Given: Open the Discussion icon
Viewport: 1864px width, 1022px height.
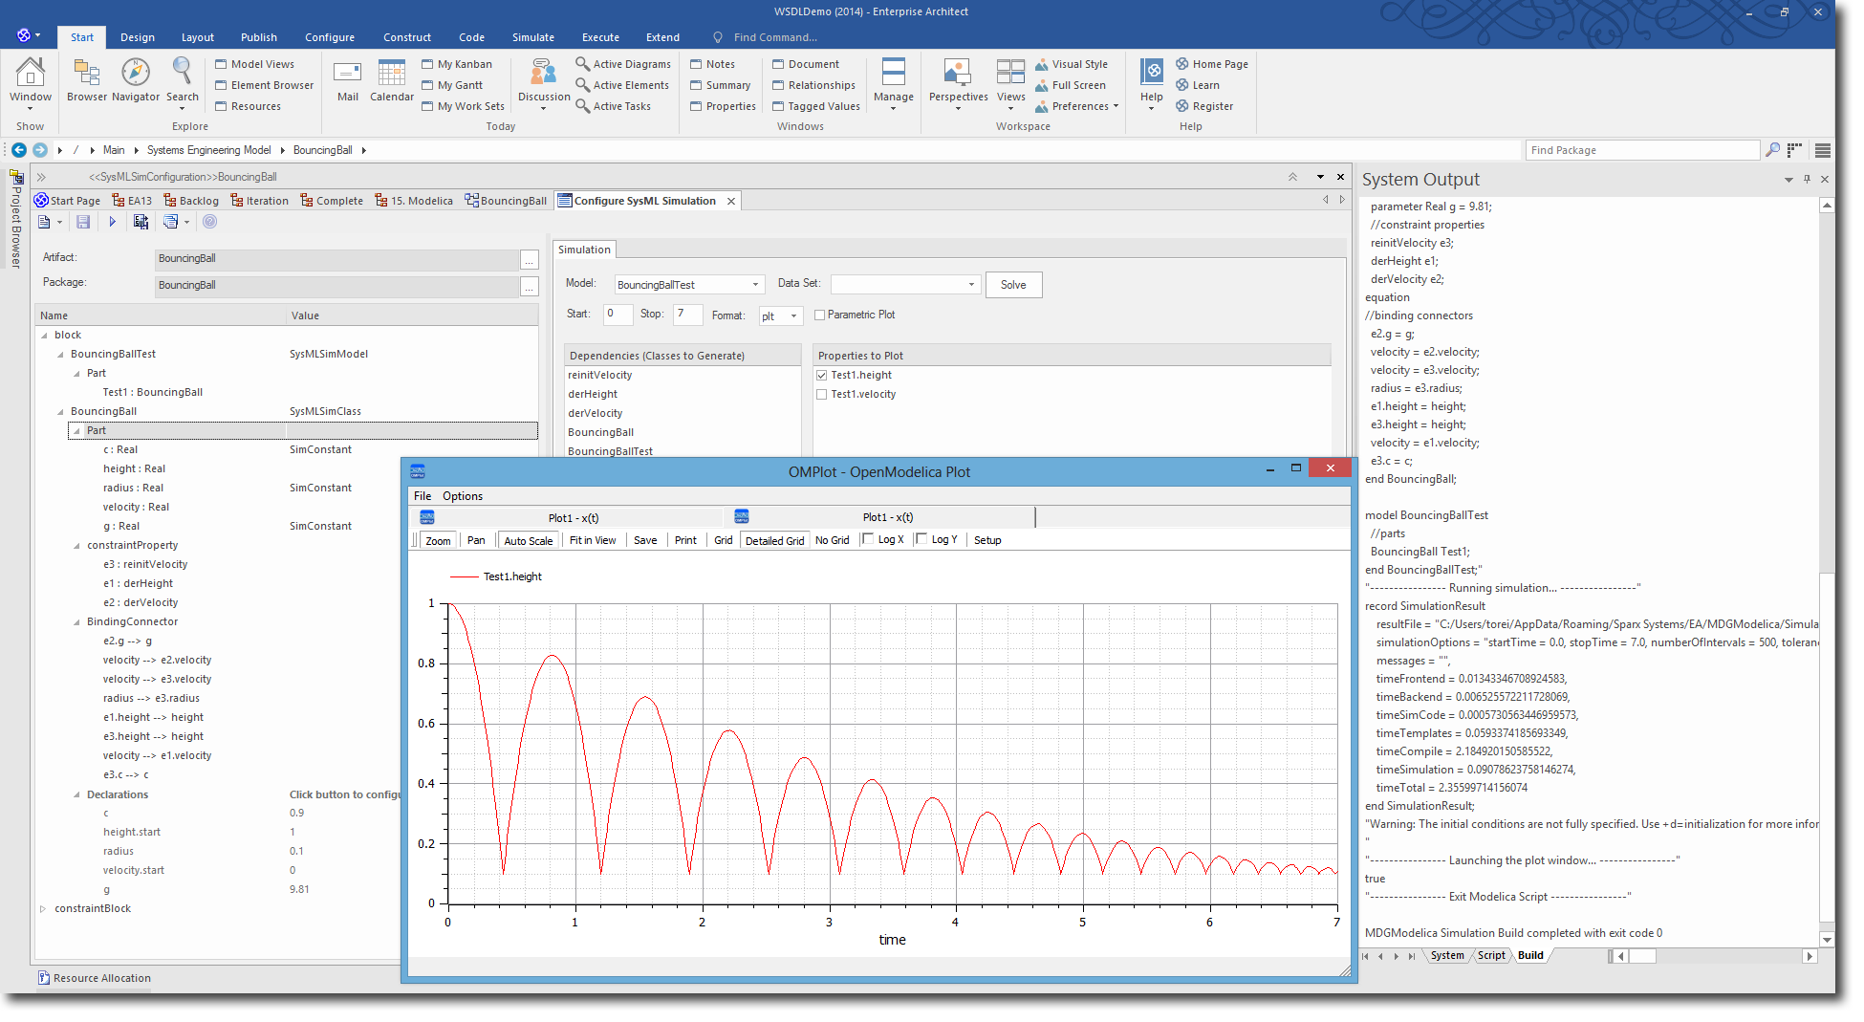Looking at the screenshot, I should [x=543, y=74].
